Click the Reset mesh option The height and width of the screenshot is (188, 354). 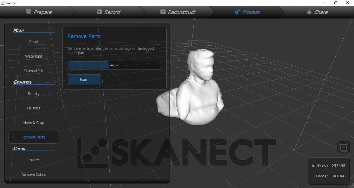(x=34, y=42)
